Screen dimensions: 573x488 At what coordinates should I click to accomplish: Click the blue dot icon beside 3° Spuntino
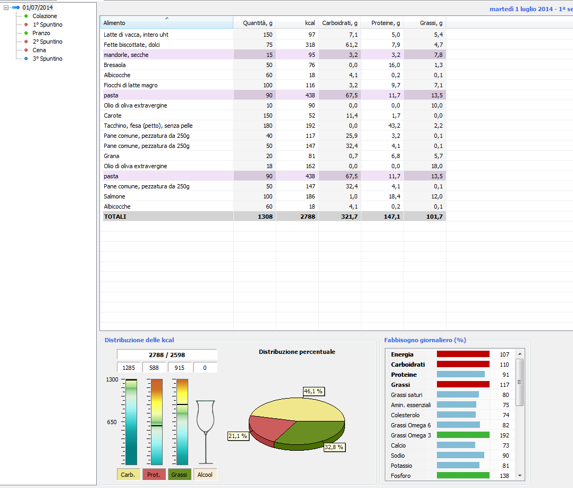coord(26,59)
